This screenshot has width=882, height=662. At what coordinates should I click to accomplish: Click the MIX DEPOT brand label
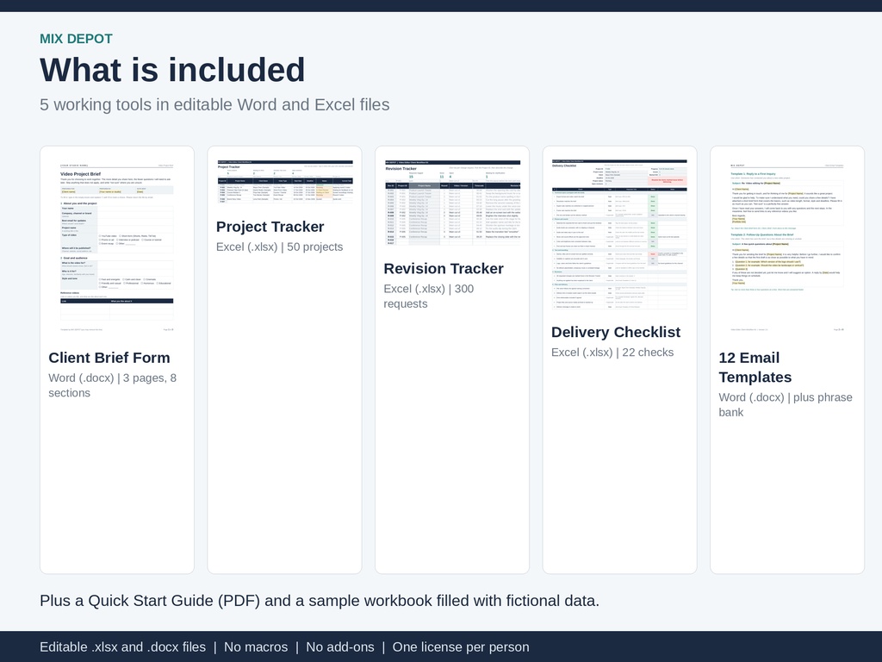pyautogui.click(x=76, y=39)
